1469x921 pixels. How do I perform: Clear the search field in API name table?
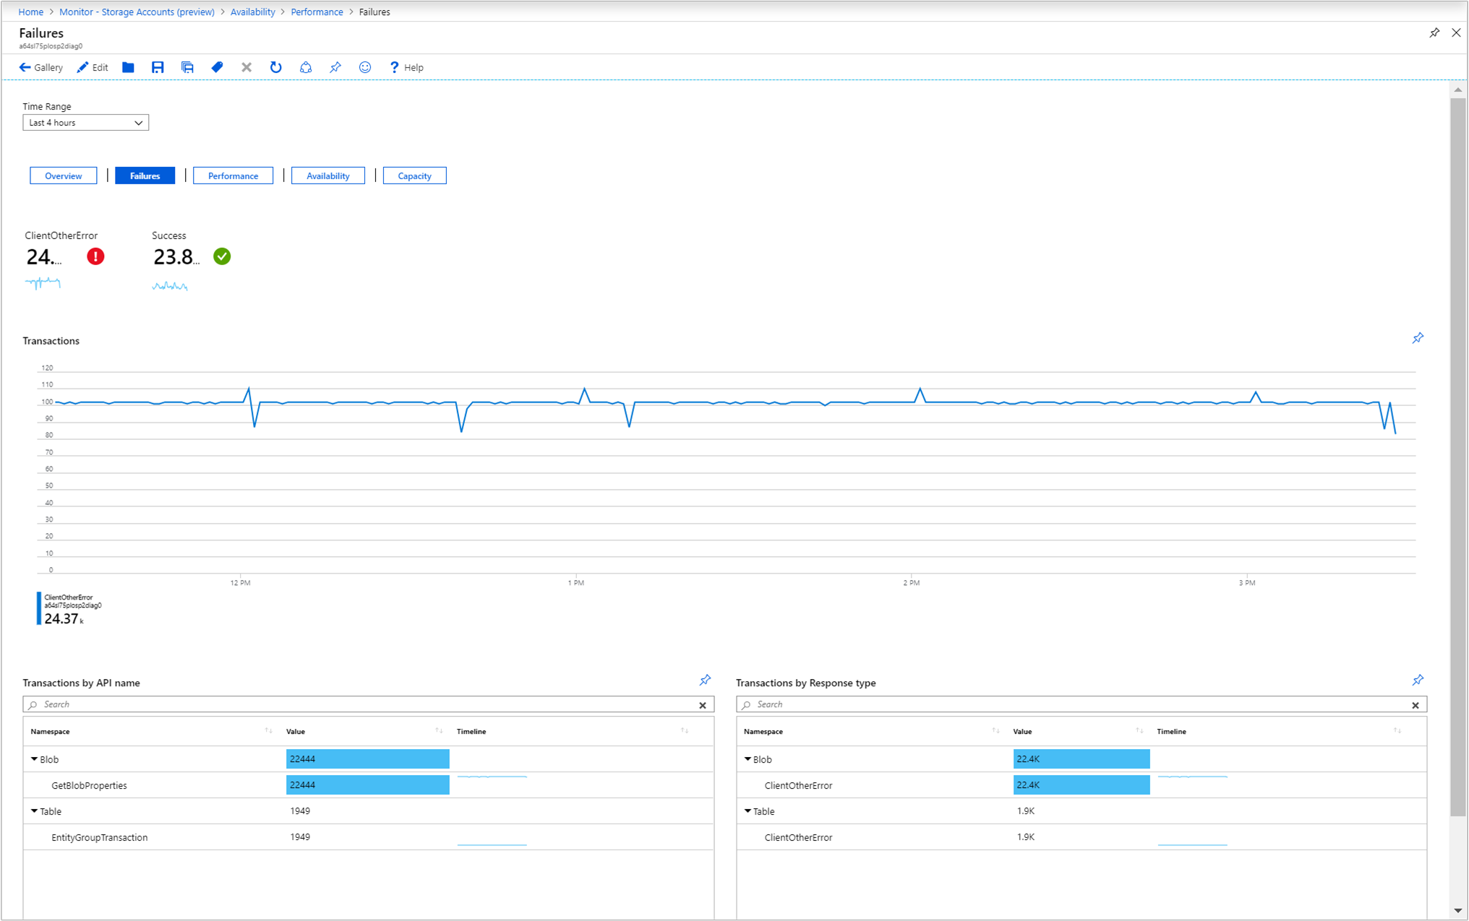click(x=701, y=704)
